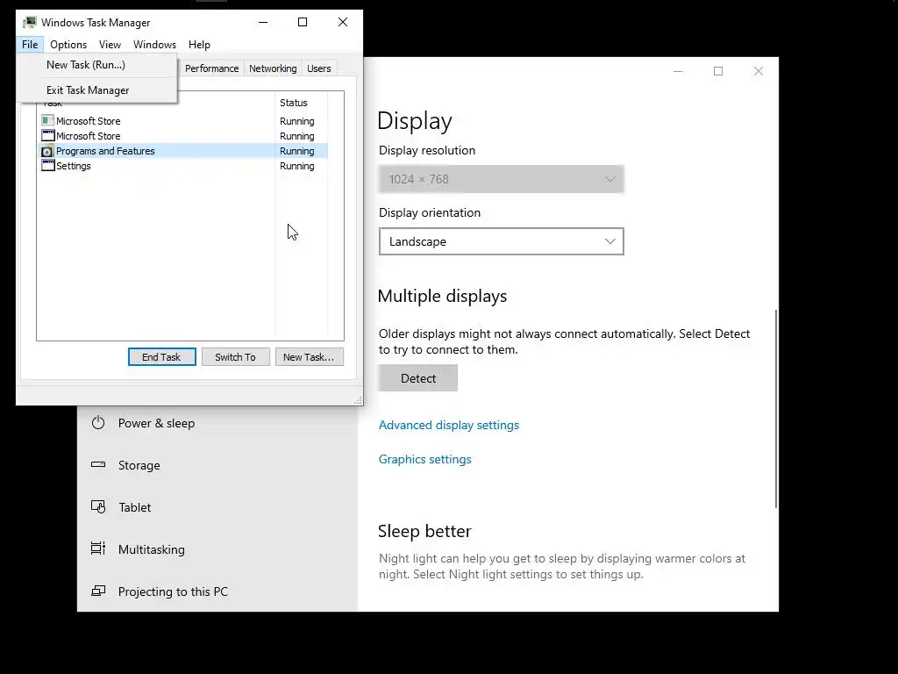Select the second Microsoft Store task row
The image size is (898, 674).
click(x=183, y=136)
